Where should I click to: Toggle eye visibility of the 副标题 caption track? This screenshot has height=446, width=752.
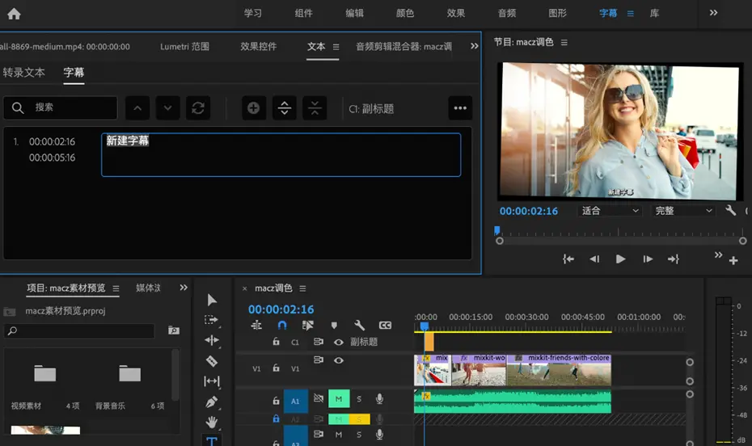pos(339,342)
